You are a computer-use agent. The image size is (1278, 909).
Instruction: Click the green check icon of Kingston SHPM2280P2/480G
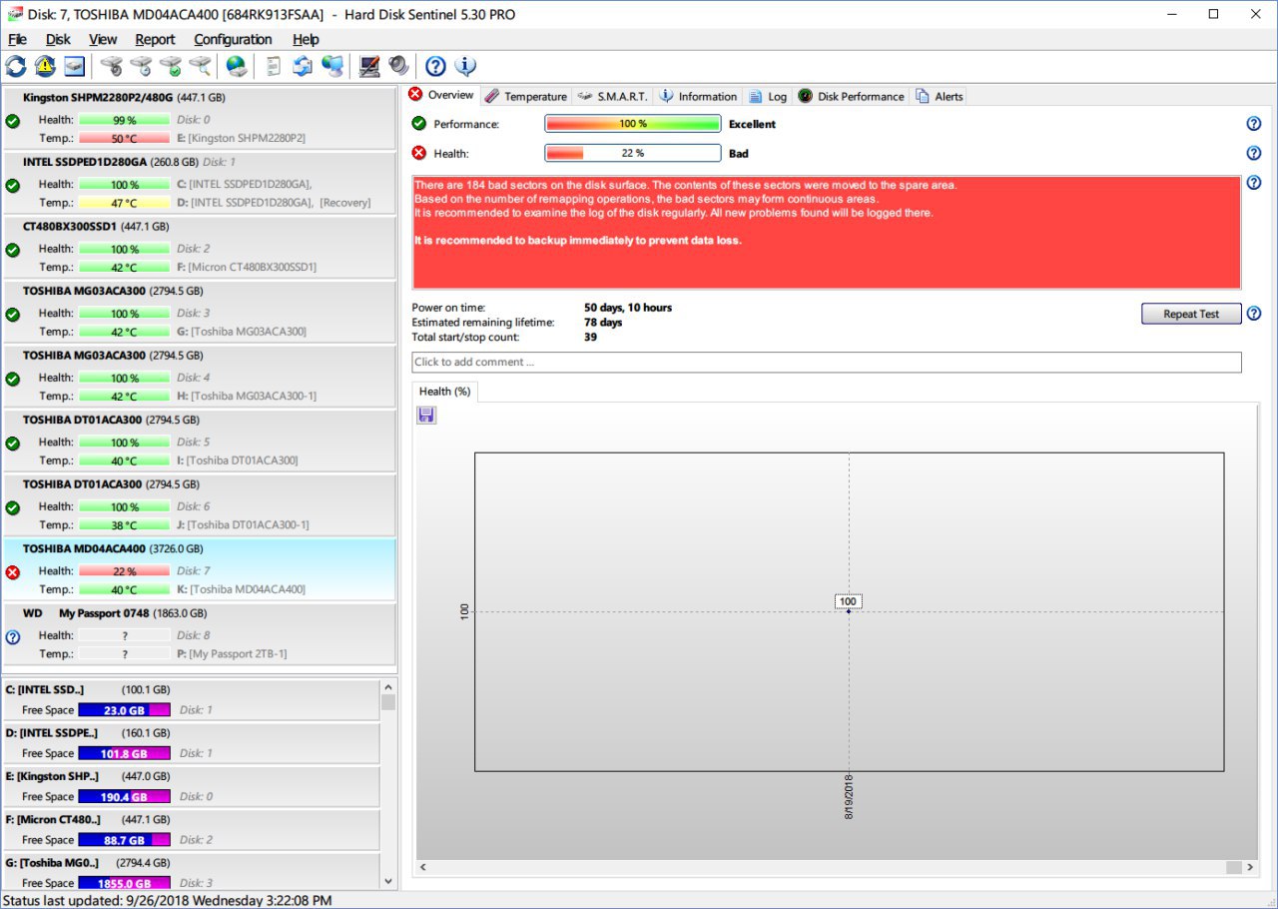[13, 121]
